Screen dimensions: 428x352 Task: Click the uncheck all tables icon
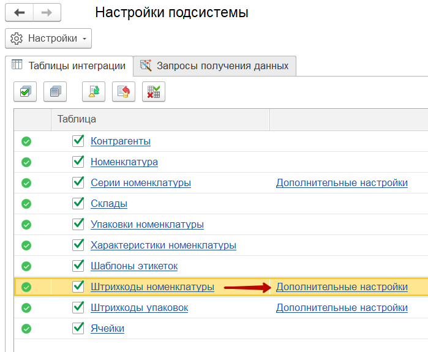point(56,92)
